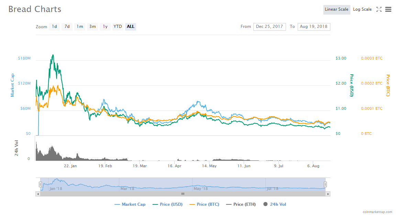
Task: Set zoom range to 3m
Action: coord(92,26)
